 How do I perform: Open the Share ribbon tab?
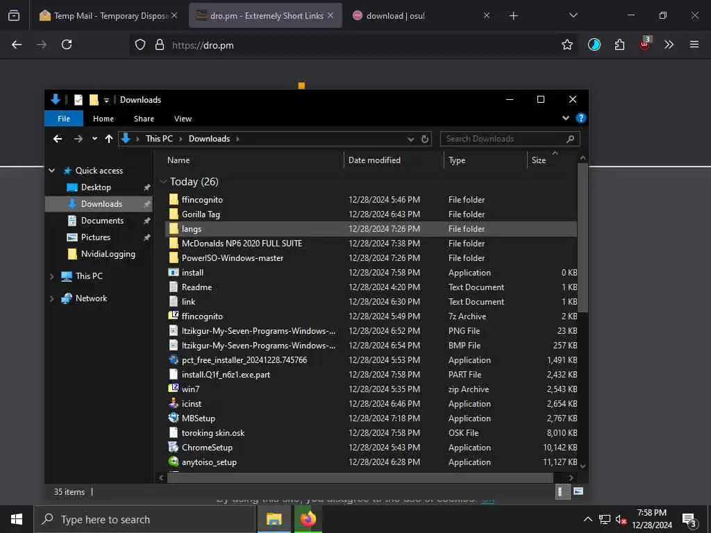click(144, 119)
